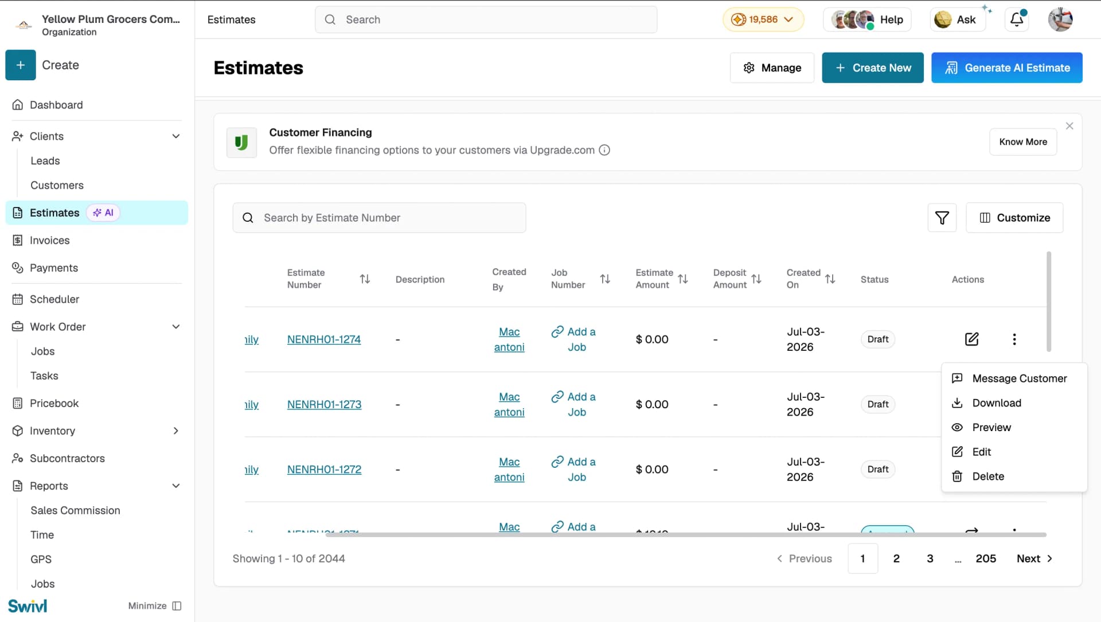
Task: Open Sales Commission report
Action: click(x=75, y=510)
